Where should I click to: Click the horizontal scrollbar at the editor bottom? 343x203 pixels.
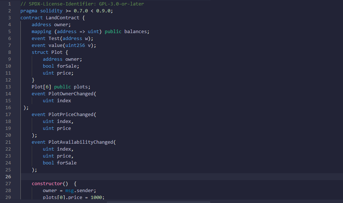[159, 202]
